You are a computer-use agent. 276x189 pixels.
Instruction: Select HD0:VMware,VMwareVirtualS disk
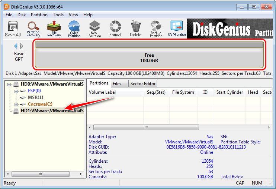click(x=52, y=84)
